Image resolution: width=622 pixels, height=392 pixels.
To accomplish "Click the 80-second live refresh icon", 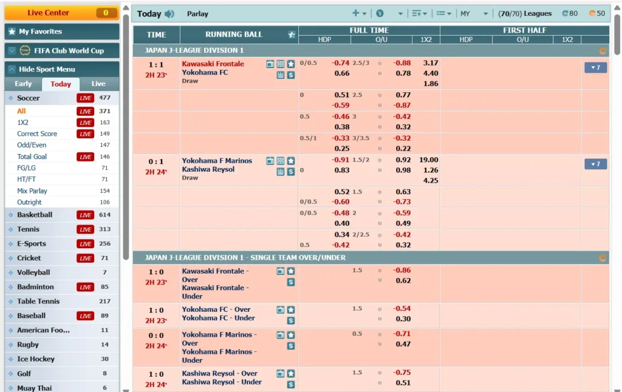I will (x=566, y=13).
